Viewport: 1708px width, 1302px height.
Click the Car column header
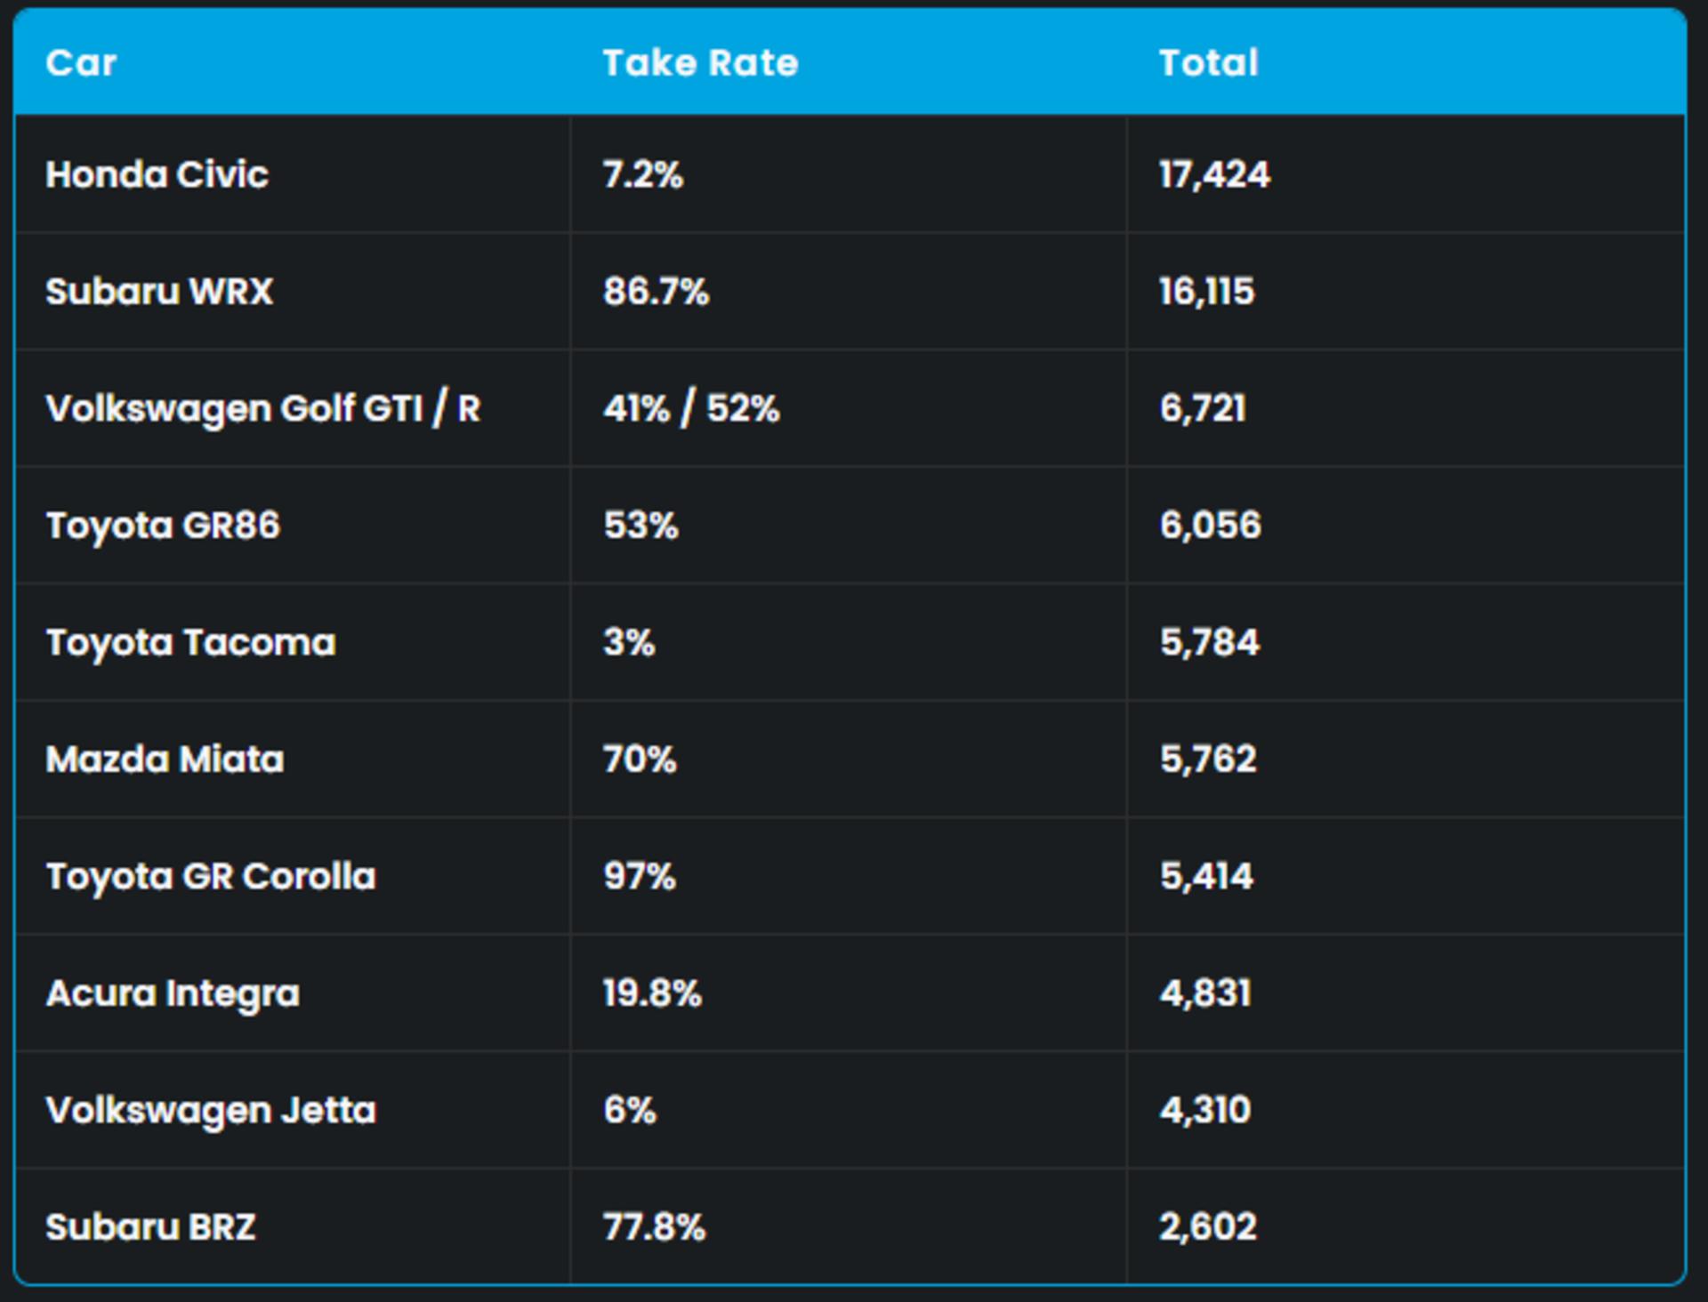(x=81, y=63)
